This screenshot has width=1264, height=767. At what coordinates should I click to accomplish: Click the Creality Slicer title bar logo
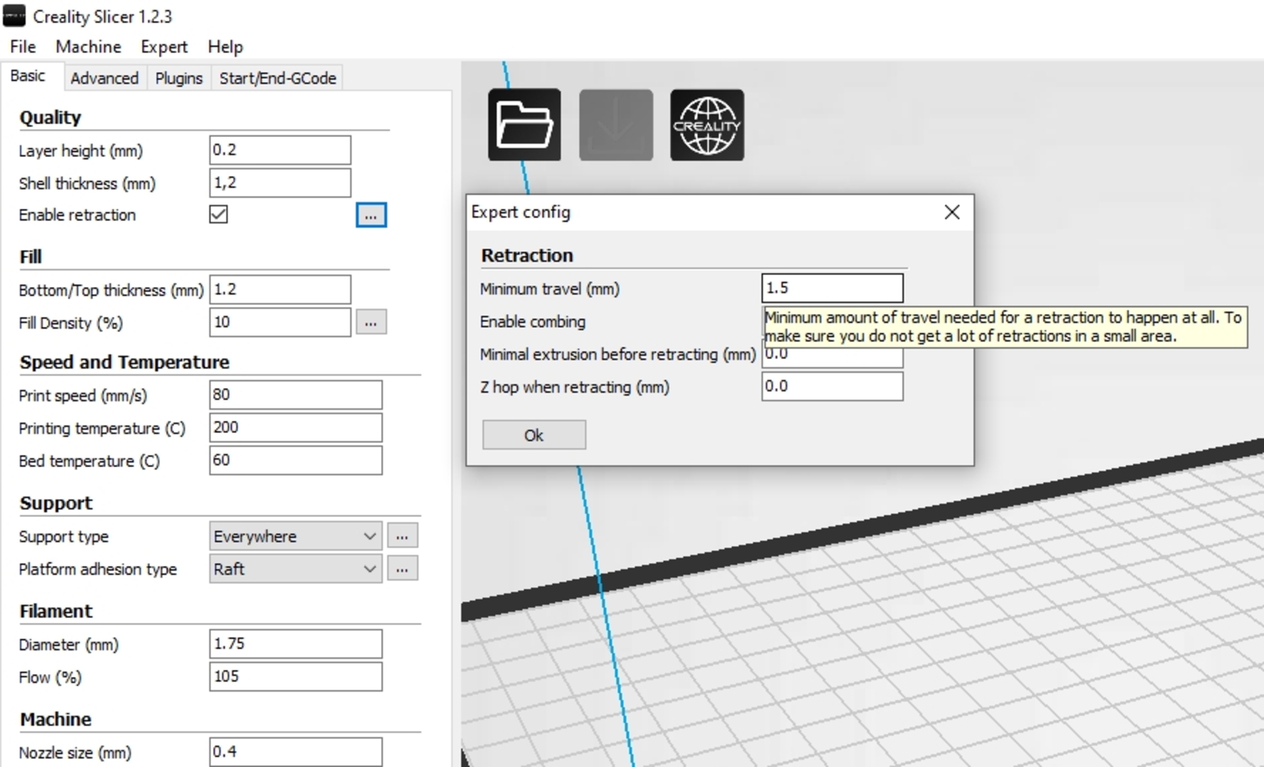14,16
